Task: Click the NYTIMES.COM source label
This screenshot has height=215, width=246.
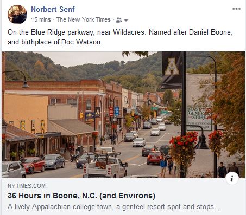Action: click(x=27, y=186)
